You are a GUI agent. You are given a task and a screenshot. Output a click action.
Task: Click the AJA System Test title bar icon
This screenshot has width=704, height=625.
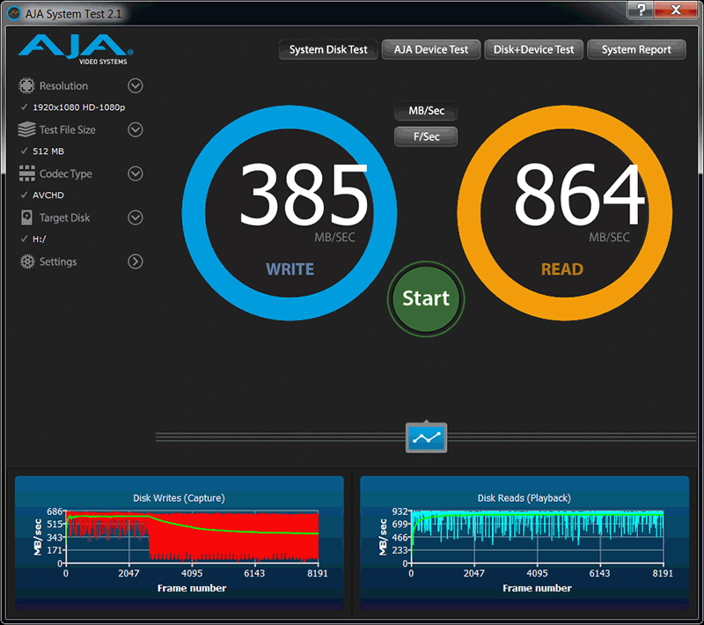(x=14, y=13)
